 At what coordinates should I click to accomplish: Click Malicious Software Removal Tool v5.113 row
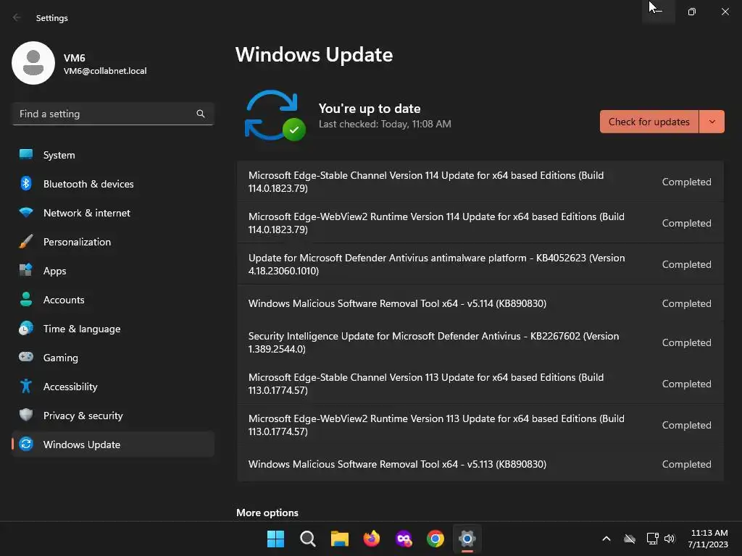click(480, 464)
